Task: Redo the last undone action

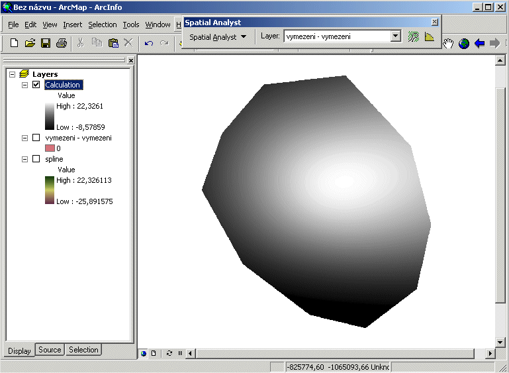Action: click(164, 43)
